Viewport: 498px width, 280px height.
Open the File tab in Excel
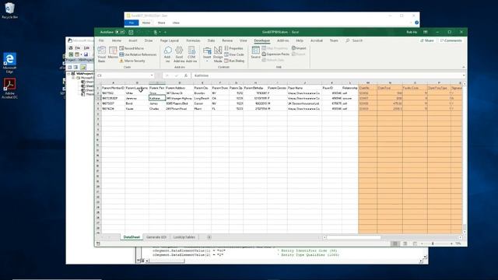pos(101,40)
